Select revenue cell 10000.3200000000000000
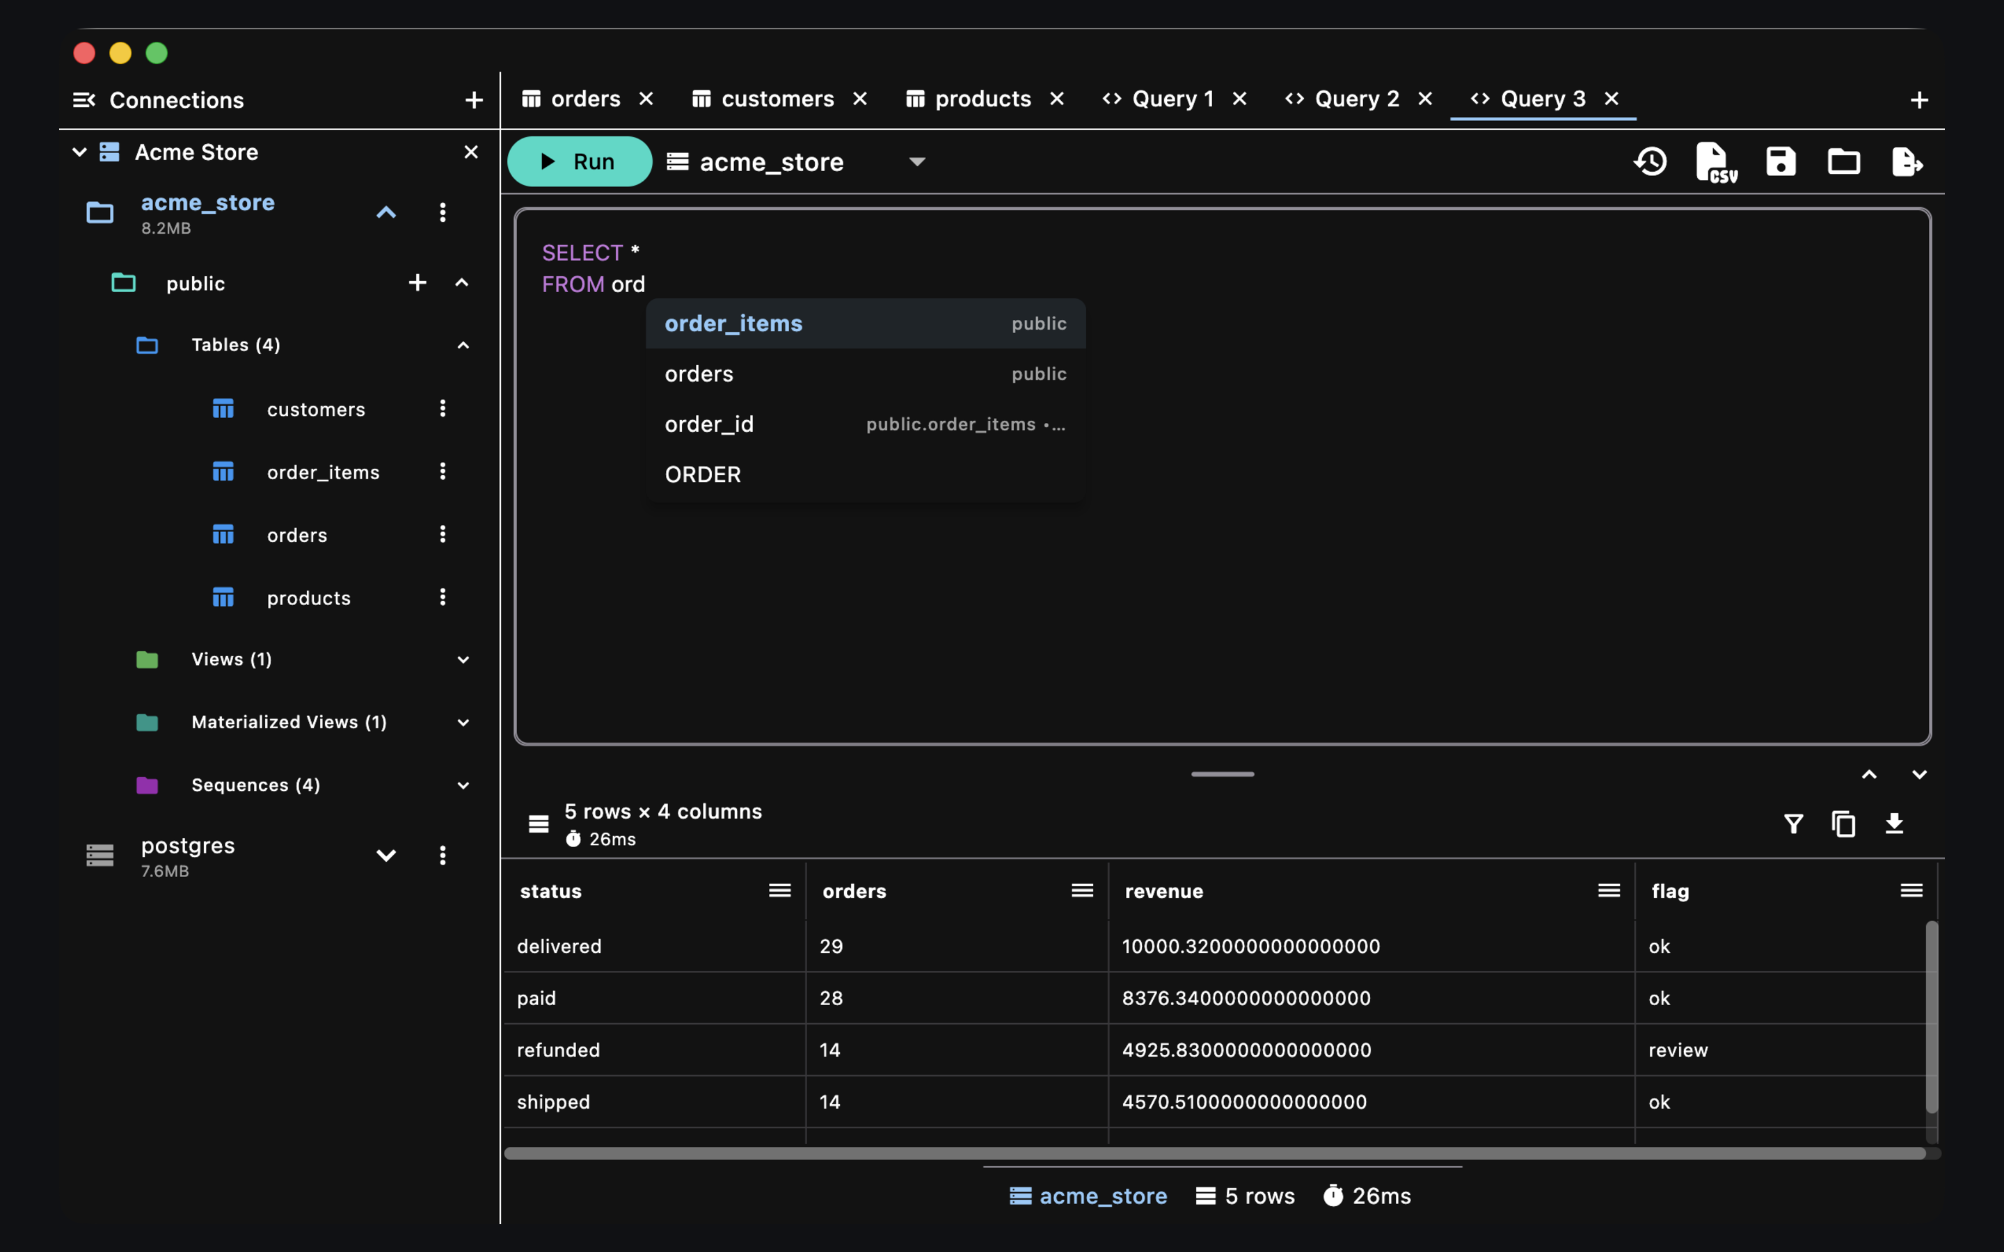Screen dimensions: 2004x1252 (x=1371, y=947)
